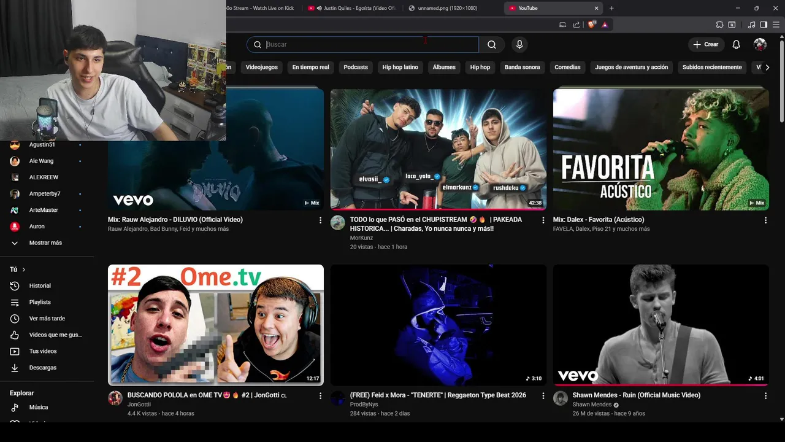Image resolution: width=785 pixels, height=442 pixels.
Task: Open options menu for the TENERTE type beat
Action: point(543,396)
